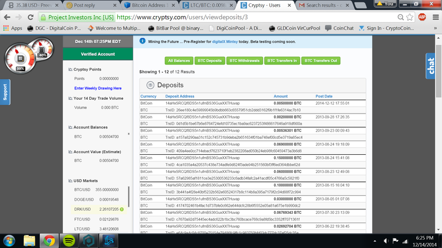
Task: Click the address bar zoom magnifier icon
Action: [x=401, y=17]
